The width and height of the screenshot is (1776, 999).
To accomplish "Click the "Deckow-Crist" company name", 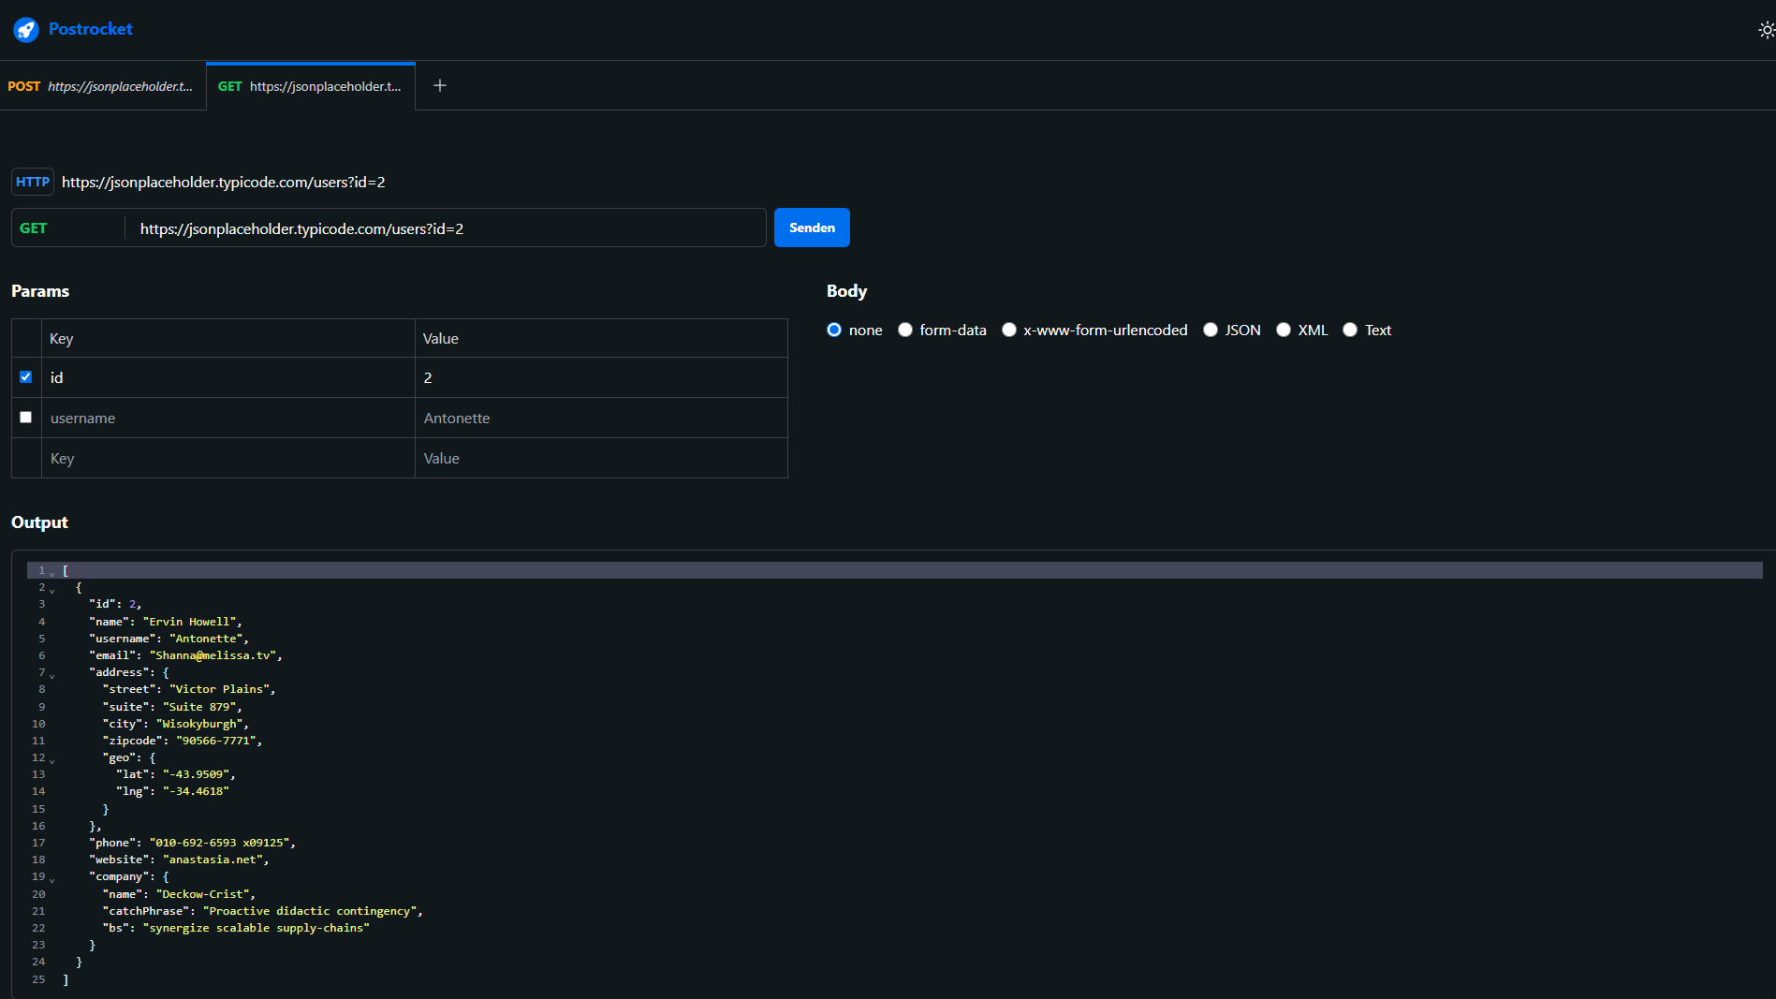I will coord(203,894).
